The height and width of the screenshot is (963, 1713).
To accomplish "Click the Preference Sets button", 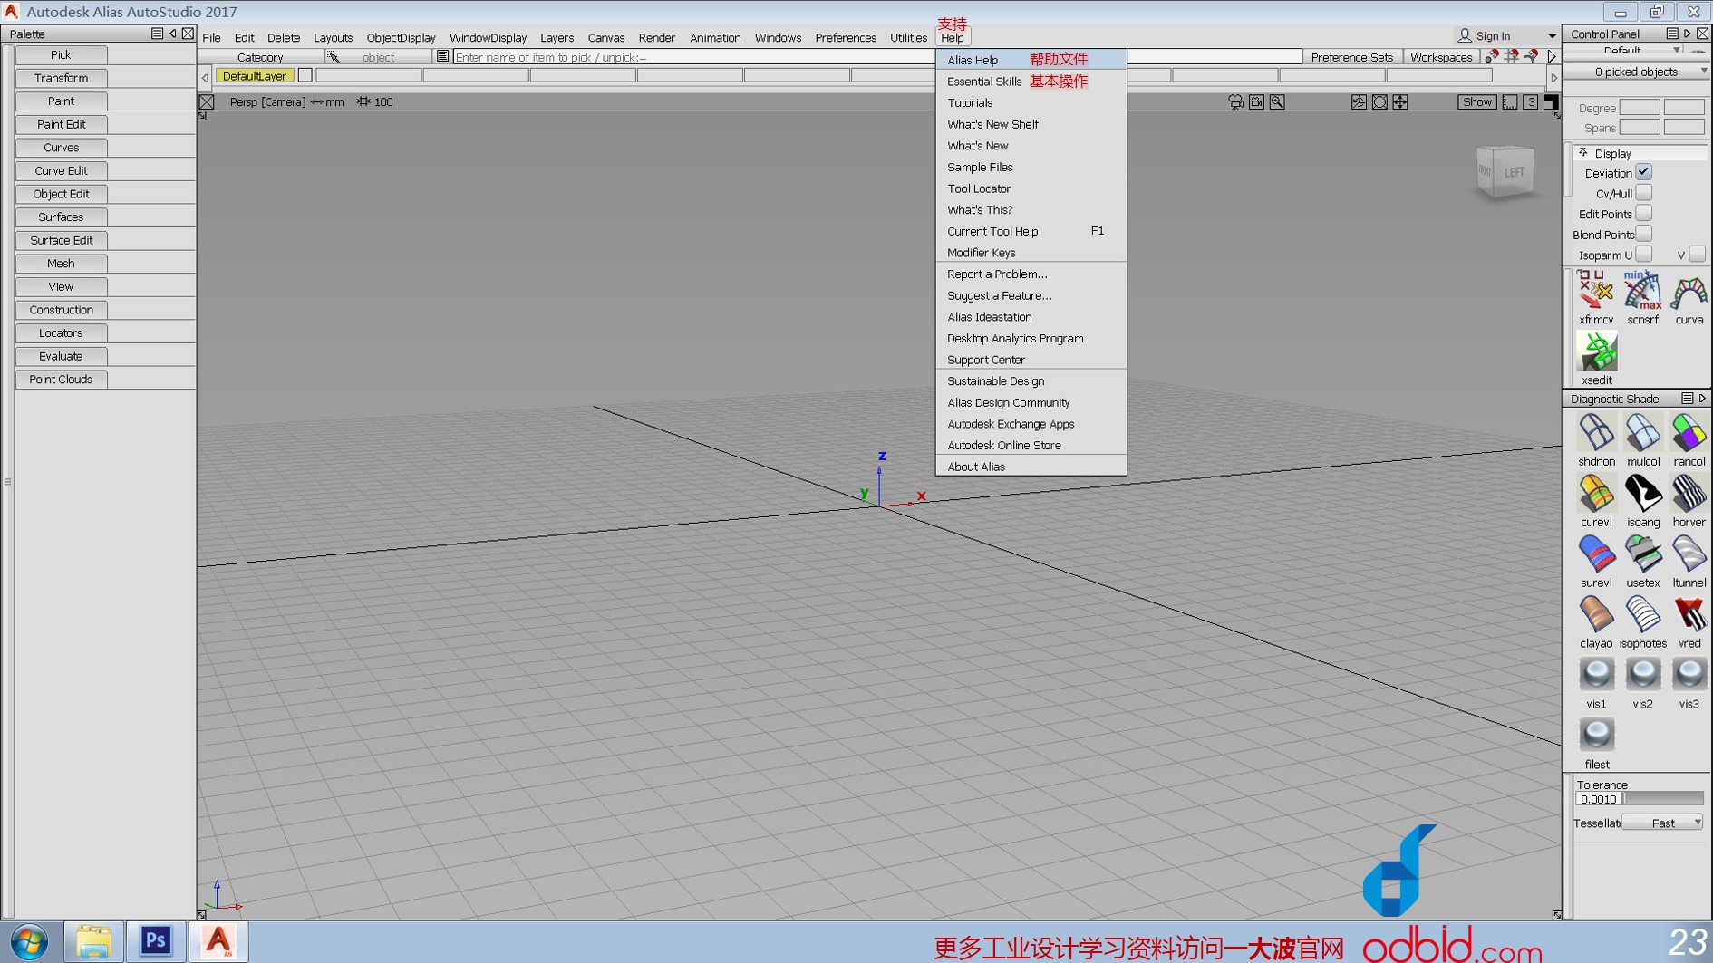I will (1351, 57).
